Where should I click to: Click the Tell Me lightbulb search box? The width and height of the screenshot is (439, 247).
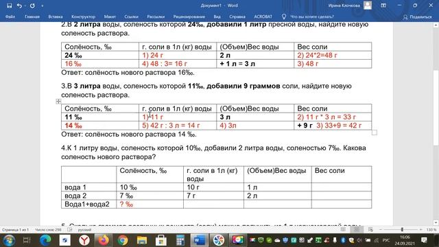tap(308, 16)
